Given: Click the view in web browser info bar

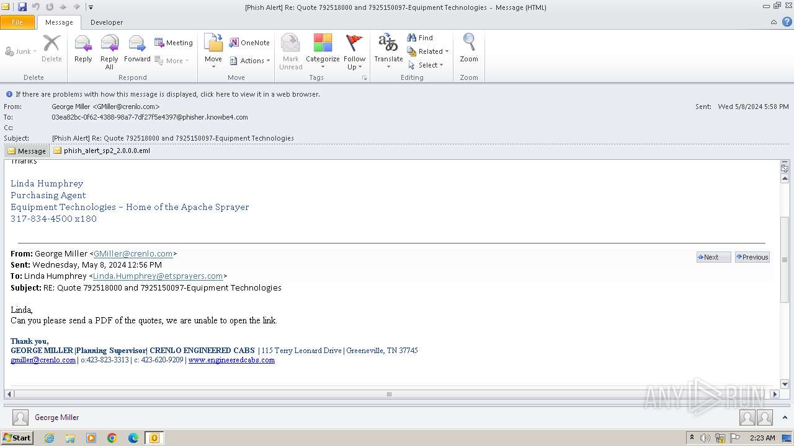Looking at the screenshot, I should 167,94.
